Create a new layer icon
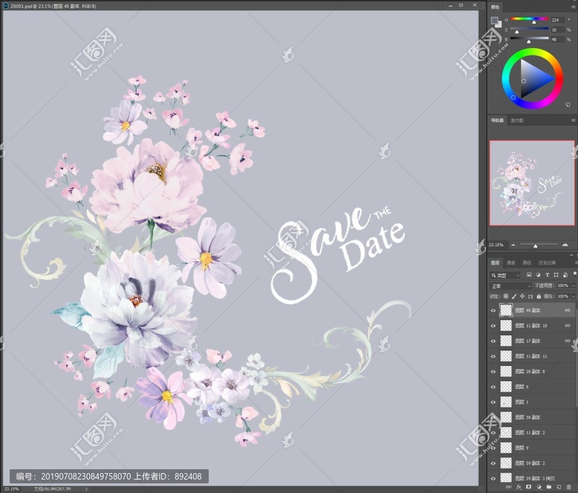Viewport: 578px width, 493px height. [559, 487]
